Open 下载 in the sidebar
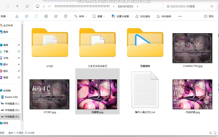 pos(5,52)
